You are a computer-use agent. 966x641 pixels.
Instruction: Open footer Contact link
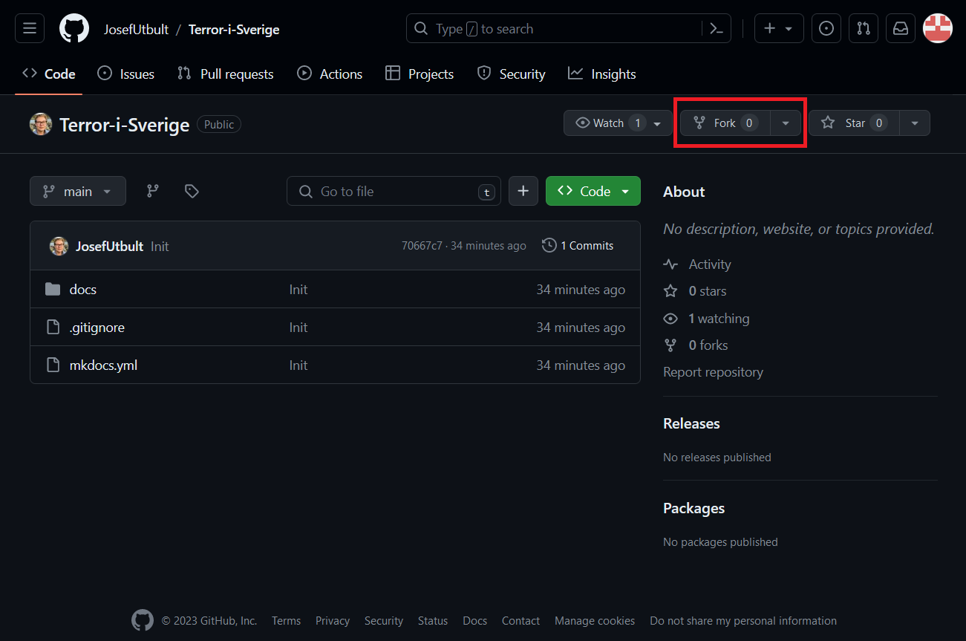click(x=520, y=620)
